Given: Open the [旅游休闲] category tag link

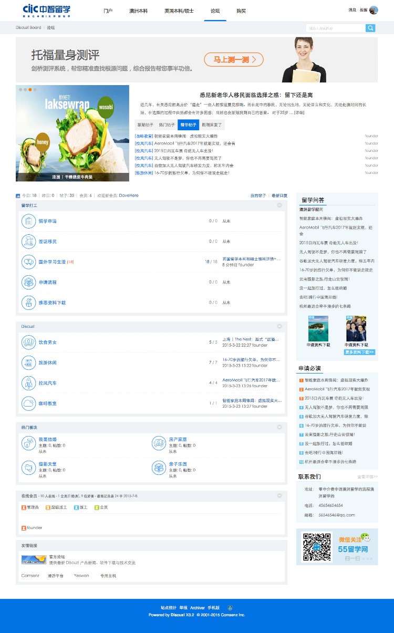Looking at the screenshot, I should pyautogui.click(x=144, y=173).
